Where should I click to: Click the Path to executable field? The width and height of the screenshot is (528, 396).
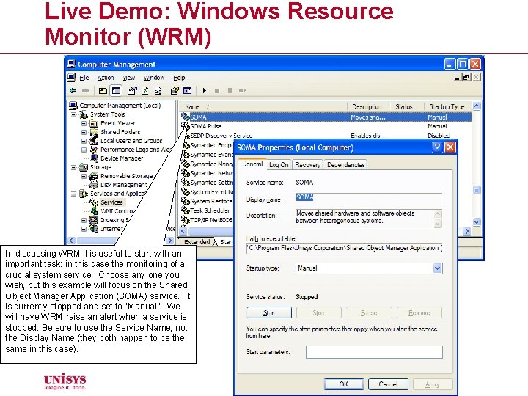point(344,248)
